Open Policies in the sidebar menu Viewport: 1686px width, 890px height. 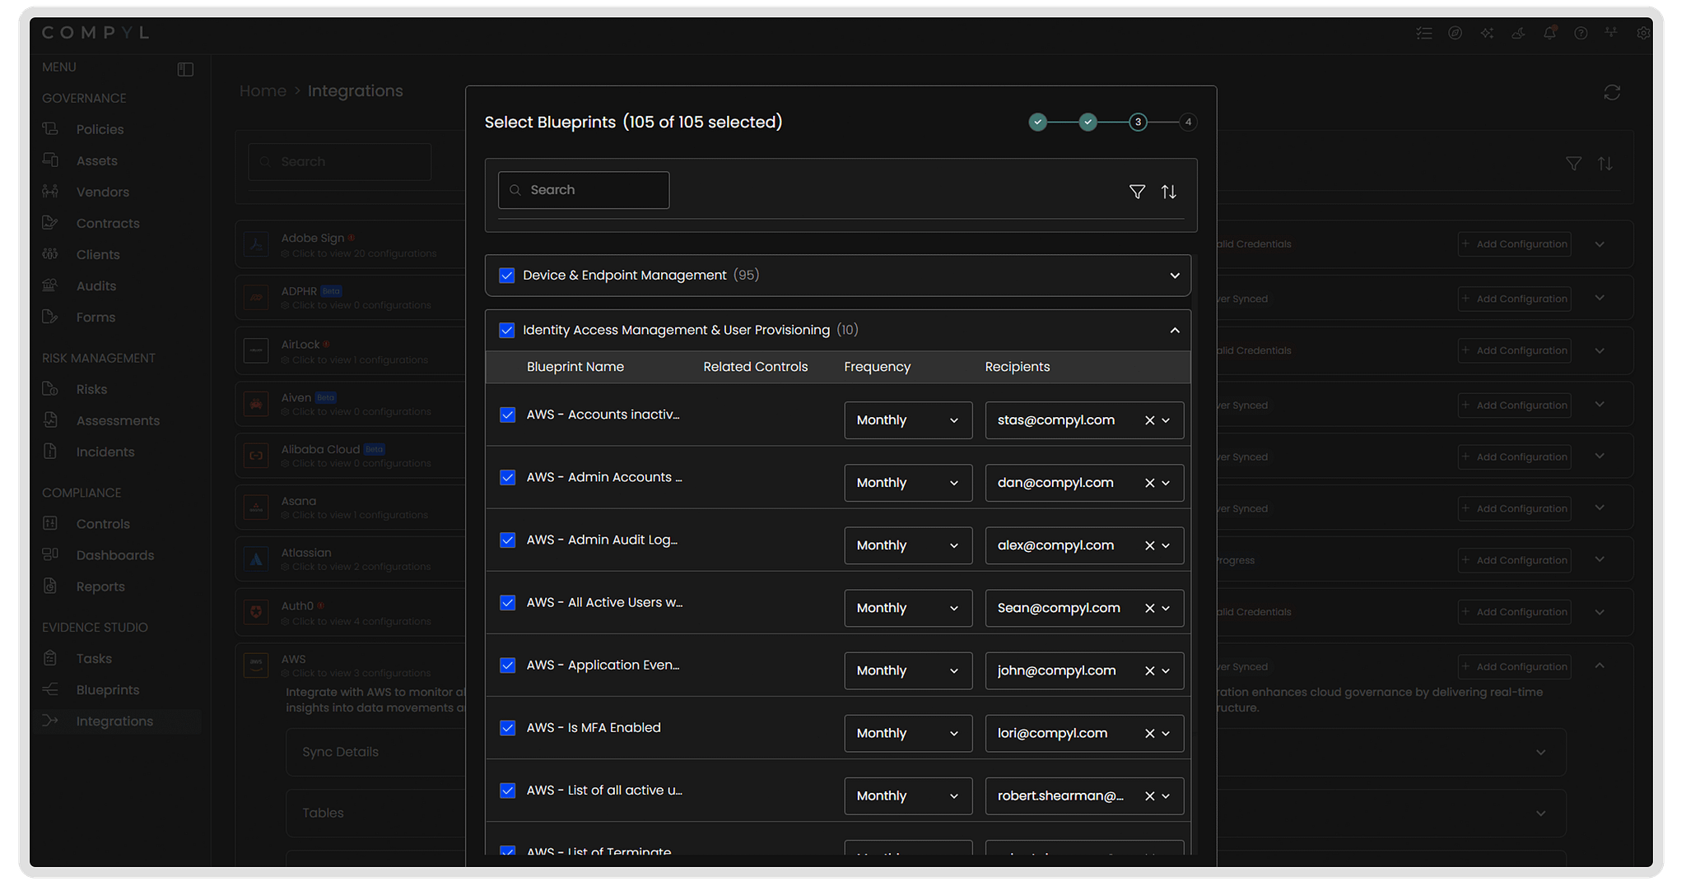[100, 129]
